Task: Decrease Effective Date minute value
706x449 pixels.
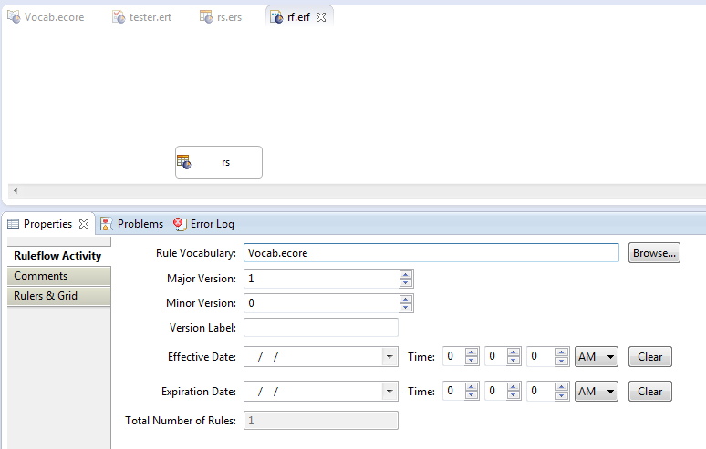Action: click(x=514, y=361)
